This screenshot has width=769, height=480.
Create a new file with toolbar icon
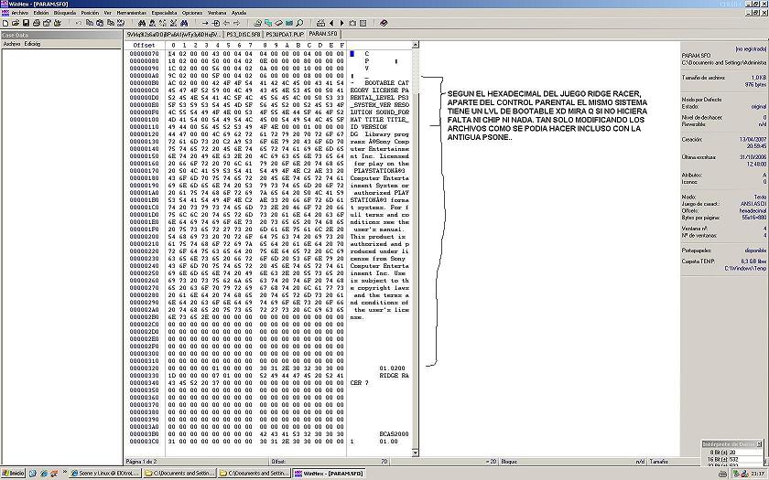click(x=5, y=23)
